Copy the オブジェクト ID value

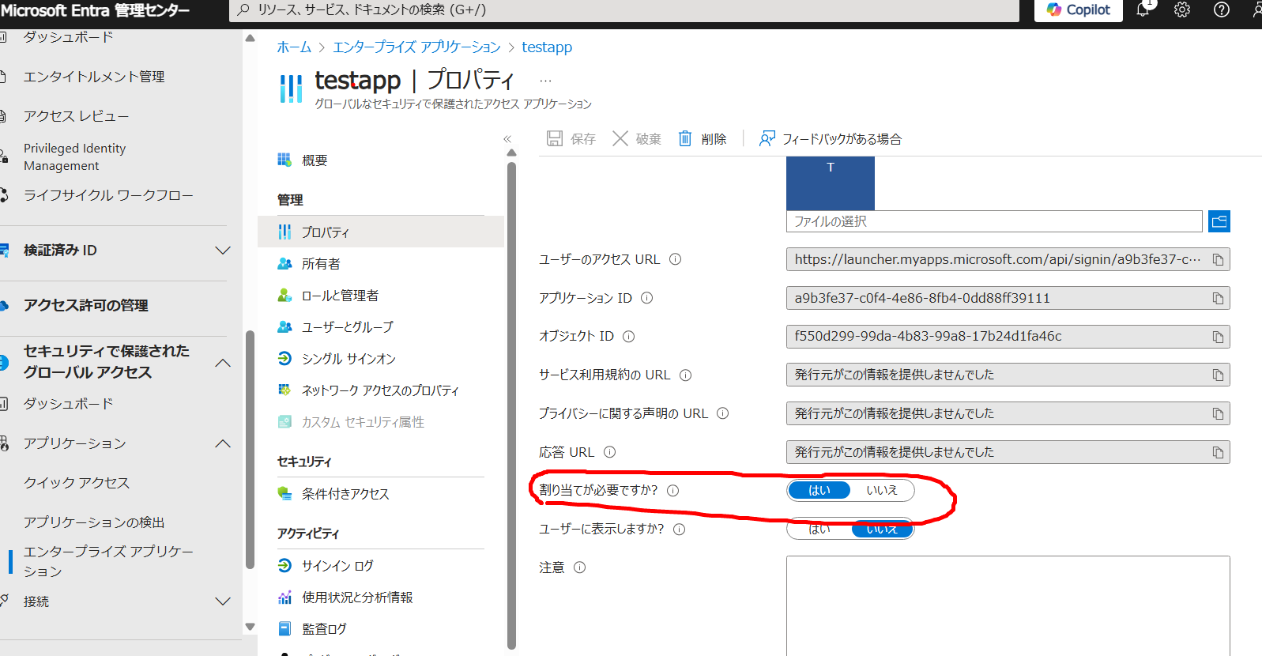click(1218, 337)
